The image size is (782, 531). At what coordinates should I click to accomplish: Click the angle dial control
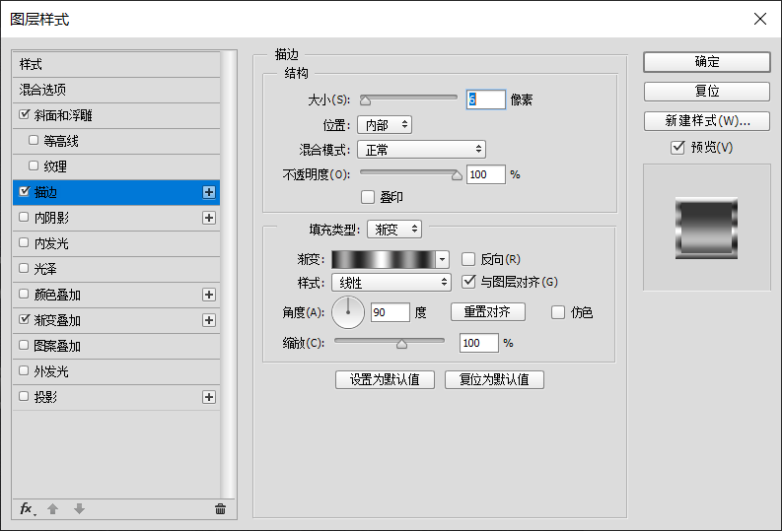348,312
